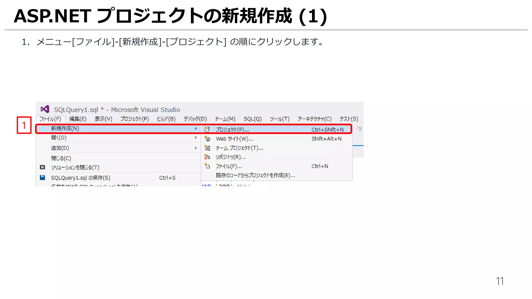Open the プロジェクト(P) menu in menu bar
The image size is (532, 299).
[x=135, y=119]
